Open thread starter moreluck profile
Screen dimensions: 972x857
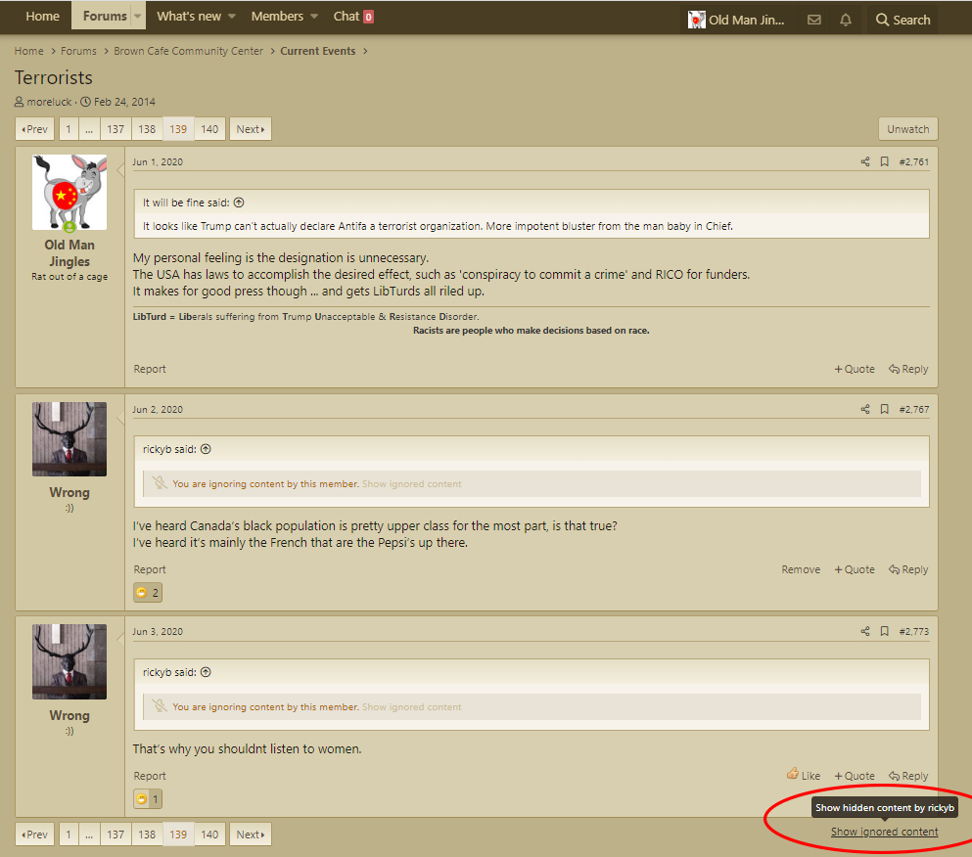pyautogui.click(x=49, y=102)
